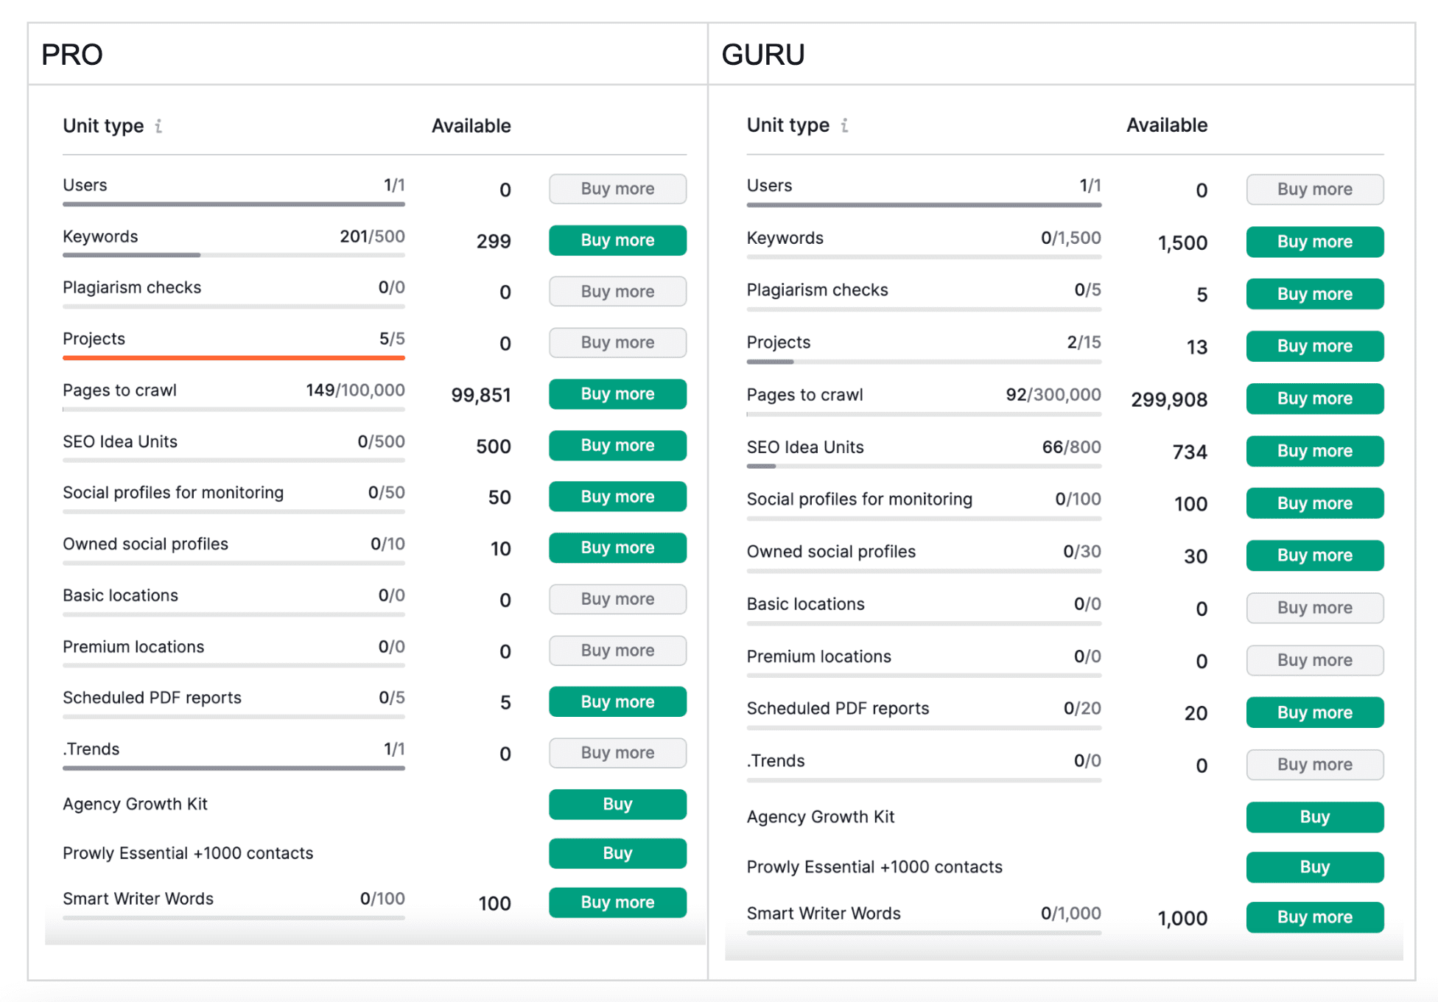Image resolution: width=1438 pixels, height=1002 pixels.
Task: Buy Agency Growth Kit in GURU
Action: tap(1314, 817)
